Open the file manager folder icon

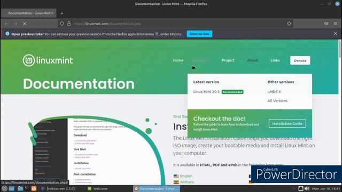click(20, 188)
